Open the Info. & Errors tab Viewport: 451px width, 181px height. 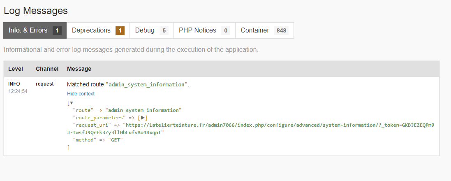(x=35, y=30)
